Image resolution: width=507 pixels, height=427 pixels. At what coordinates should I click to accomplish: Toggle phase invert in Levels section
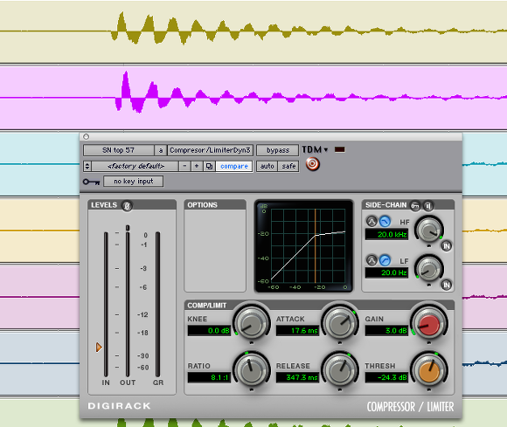(x=127, y=205)
